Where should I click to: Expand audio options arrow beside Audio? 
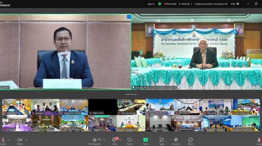tap(9, 140)
